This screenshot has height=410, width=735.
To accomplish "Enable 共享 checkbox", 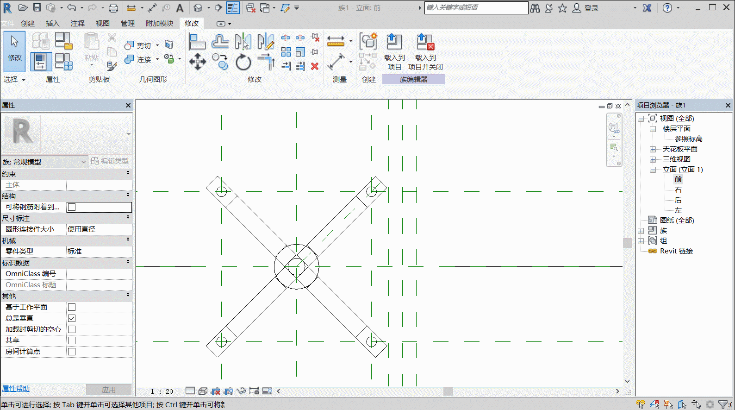I will click(x=72, y=341).
